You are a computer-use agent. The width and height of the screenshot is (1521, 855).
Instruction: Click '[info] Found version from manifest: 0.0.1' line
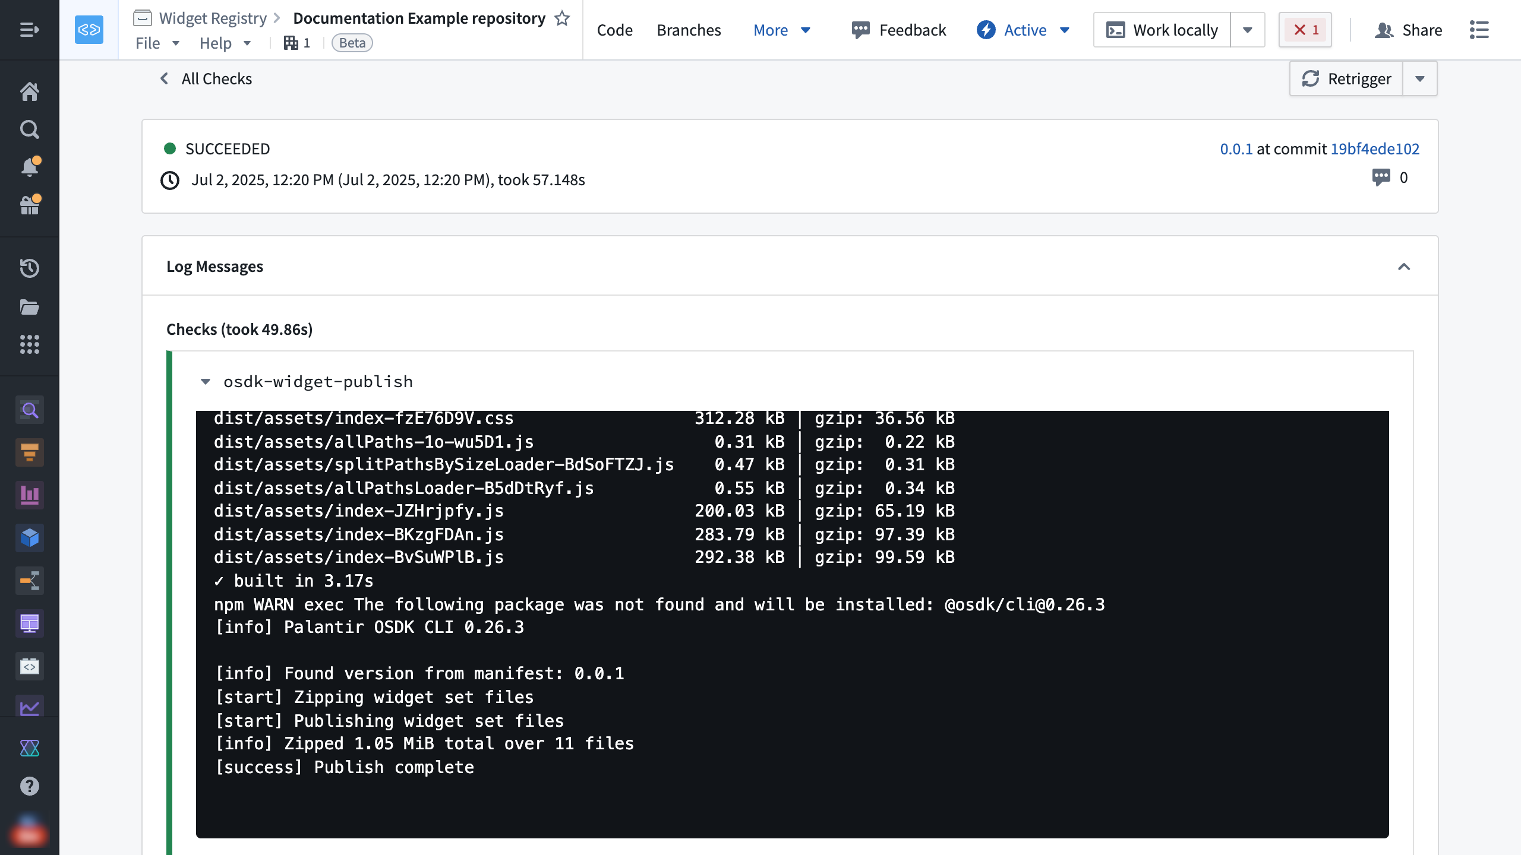pos(419,673)
